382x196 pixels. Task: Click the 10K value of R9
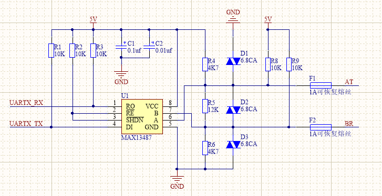coord(297,68)
